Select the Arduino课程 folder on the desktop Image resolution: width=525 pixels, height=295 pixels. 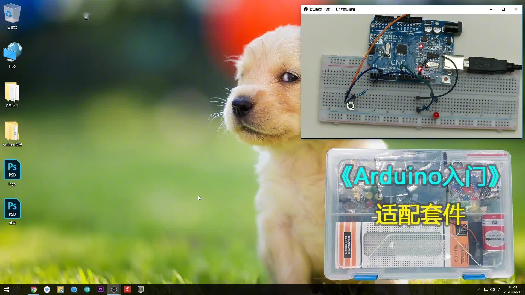[12, 134]
